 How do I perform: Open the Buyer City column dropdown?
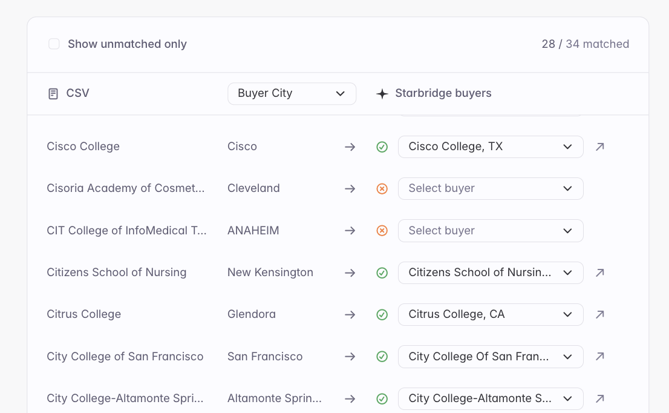[292, 93]
